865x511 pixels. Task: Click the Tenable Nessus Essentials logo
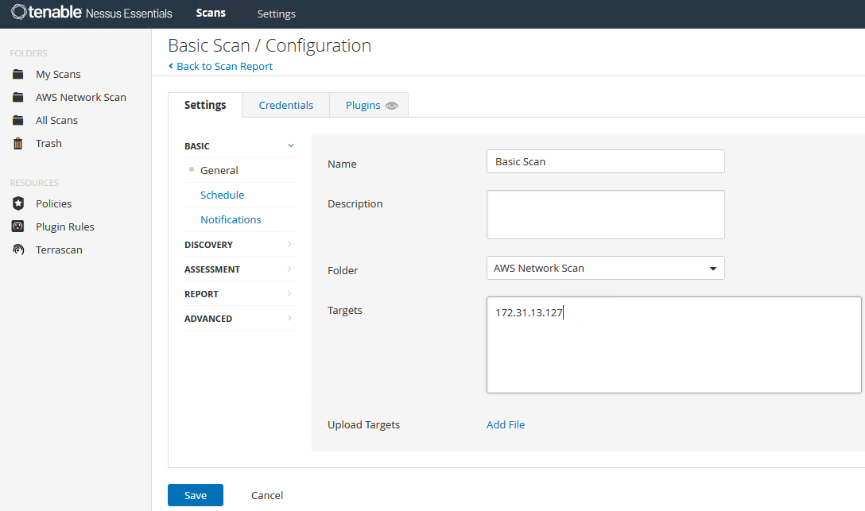point(91,13)
